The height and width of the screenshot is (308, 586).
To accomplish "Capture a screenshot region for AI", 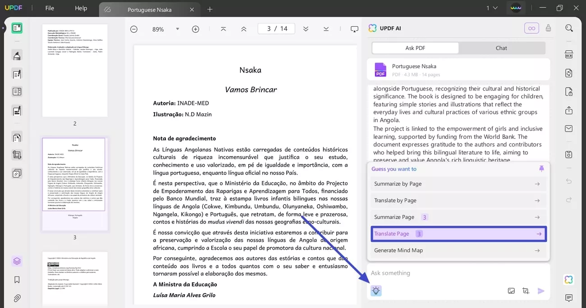I will 526,291.
